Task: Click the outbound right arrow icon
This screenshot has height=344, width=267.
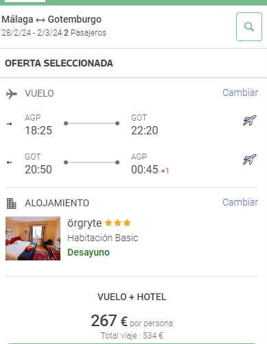Action: pyautogui.click(x=9, y=124)
